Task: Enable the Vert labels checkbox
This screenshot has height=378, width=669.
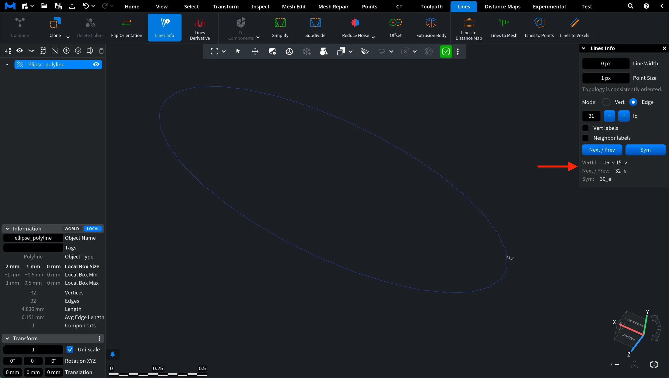Action: [585, 128]
